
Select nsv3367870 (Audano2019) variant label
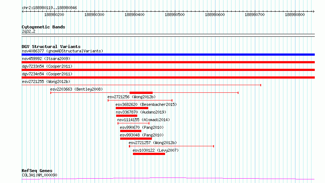click(x=141, y=112)
